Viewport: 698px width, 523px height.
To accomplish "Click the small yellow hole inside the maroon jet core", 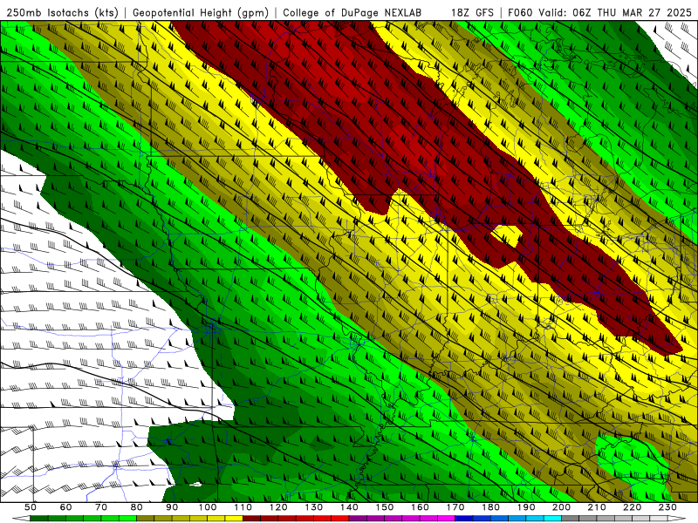I will coord(507,235).
